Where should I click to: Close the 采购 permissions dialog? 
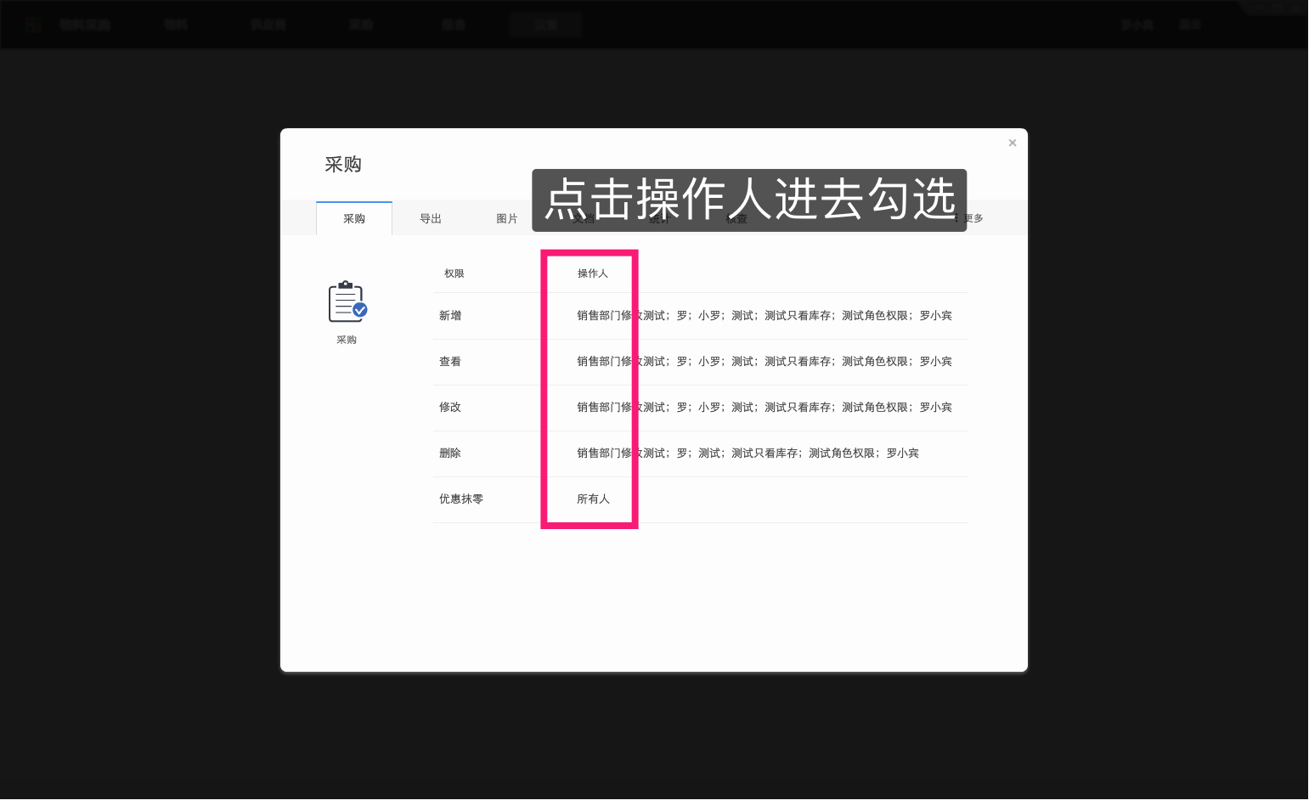click(1012, 143)
